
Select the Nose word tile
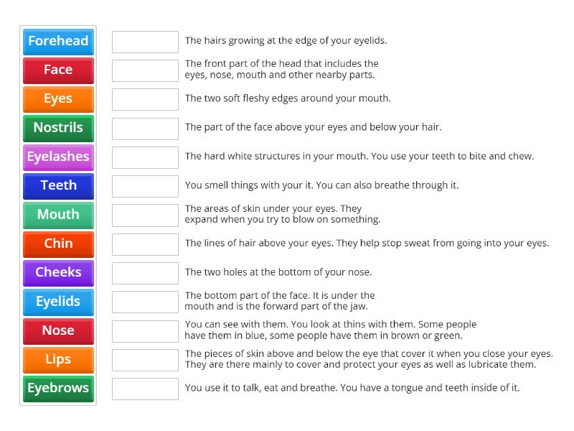(x=57, y=330)
